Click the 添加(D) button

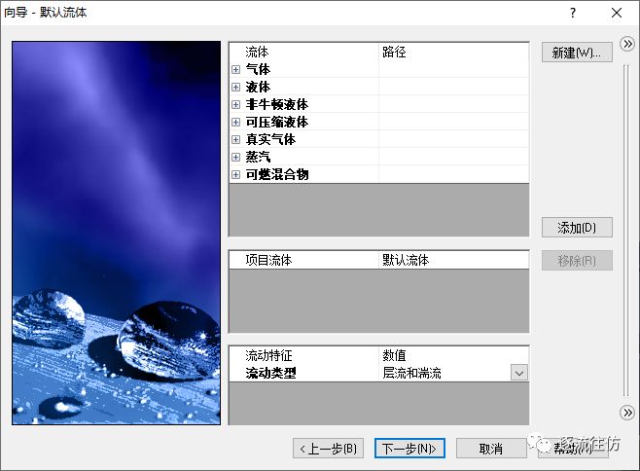tap(577, 228)
